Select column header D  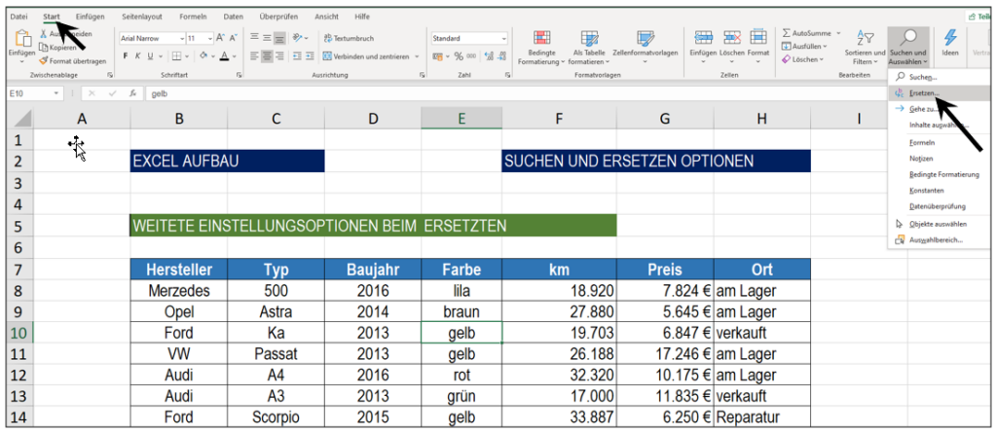tap(373, 118)
